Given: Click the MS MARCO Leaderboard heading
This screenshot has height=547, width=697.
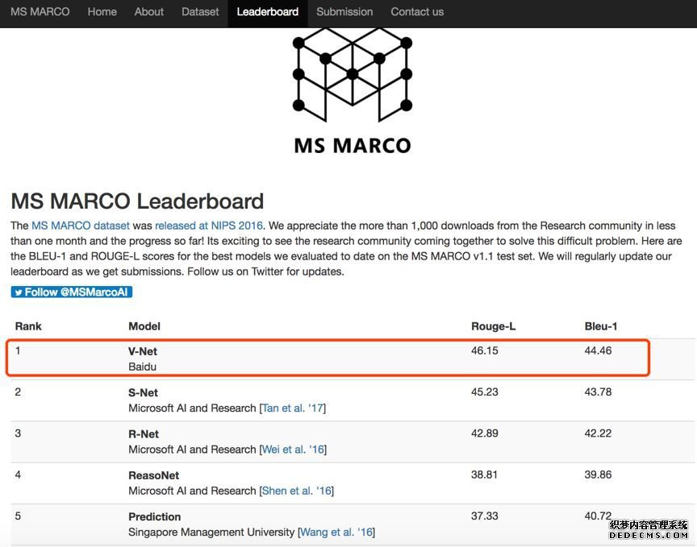Looking at the screenshot, I should coord(137,201).
